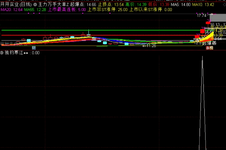Click the white 起爆点 chart annotation
This screenshot has width=226, height=150.
(x=210, y=43)
